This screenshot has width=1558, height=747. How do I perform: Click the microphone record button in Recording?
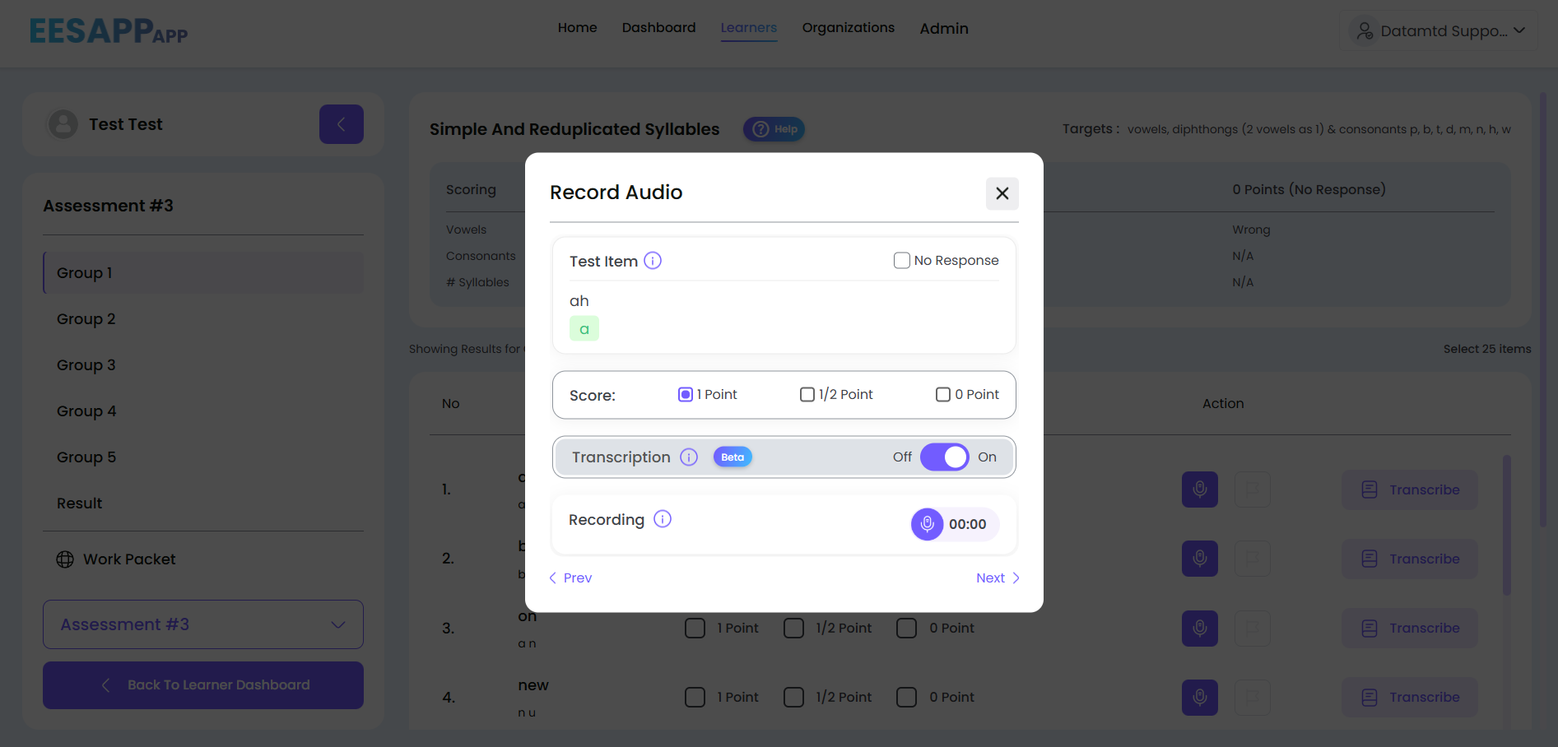click(927, 524)
